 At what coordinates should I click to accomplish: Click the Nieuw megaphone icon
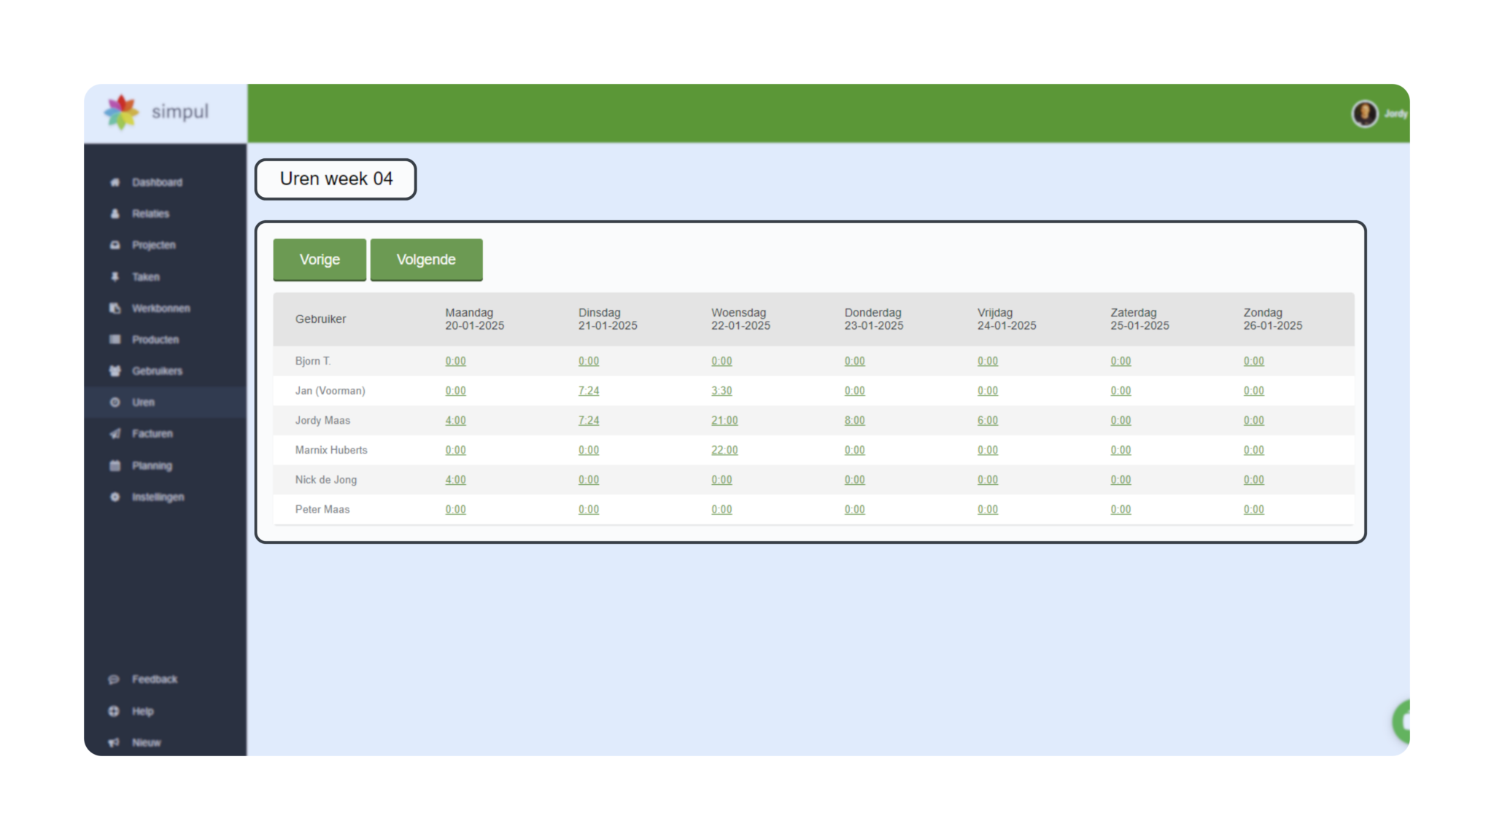[x=114, y=743]
